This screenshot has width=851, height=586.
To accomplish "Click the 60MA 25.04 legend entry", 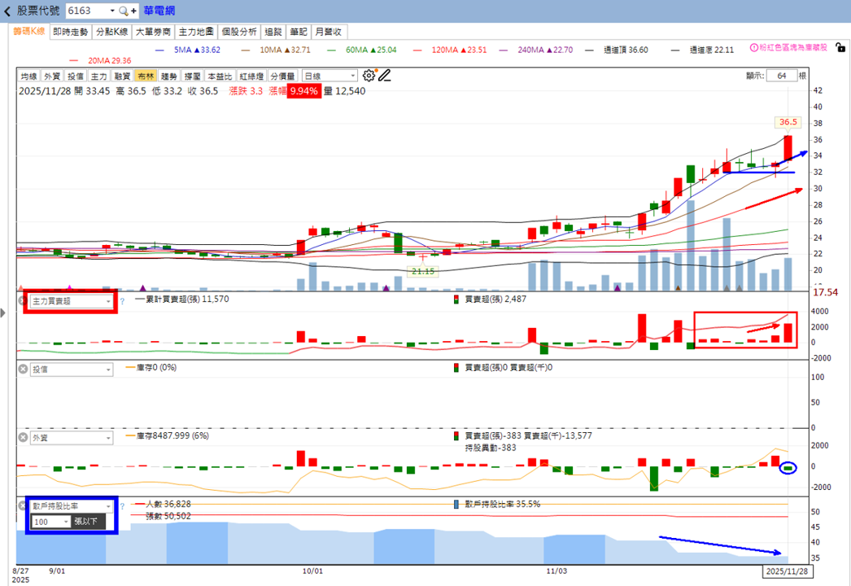I will [x=362, y=50].
